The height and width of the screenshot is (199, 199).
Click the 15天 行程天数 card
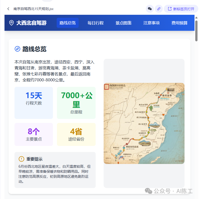click(34, 99)
